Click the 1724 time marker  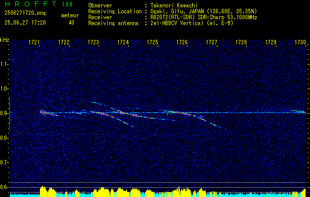click(x=123, y=42)
